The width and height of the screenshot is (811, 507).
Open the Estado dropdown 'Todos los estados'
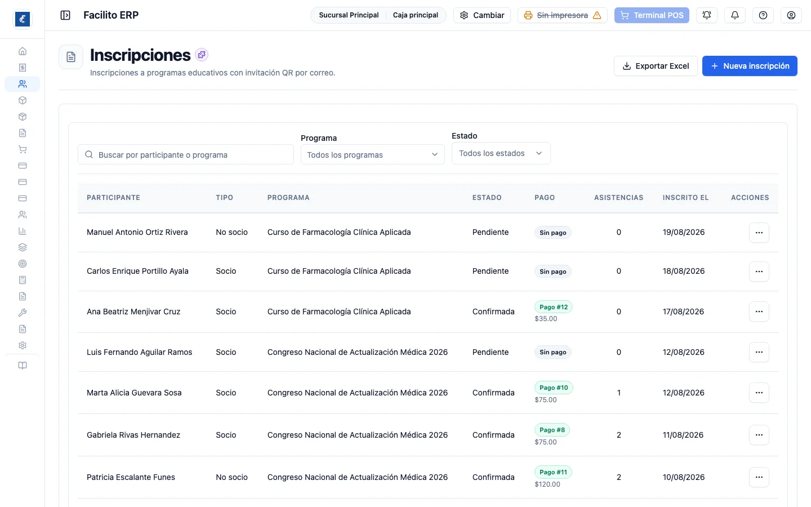click(501, 153)
